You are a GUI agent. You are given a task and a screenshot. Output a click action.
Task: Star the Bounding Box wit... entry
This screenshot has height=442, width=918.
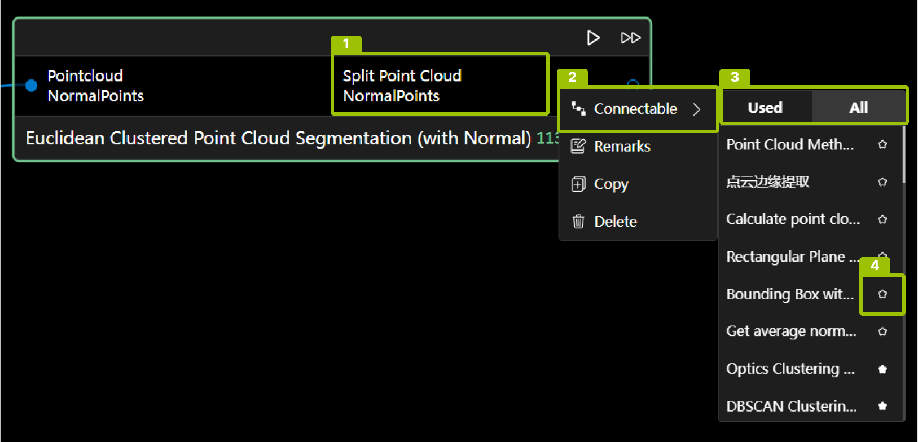(882, 294)
